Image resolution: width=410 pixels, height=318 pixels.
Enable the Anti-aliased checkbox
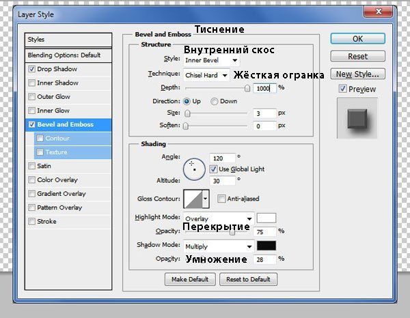221,199
